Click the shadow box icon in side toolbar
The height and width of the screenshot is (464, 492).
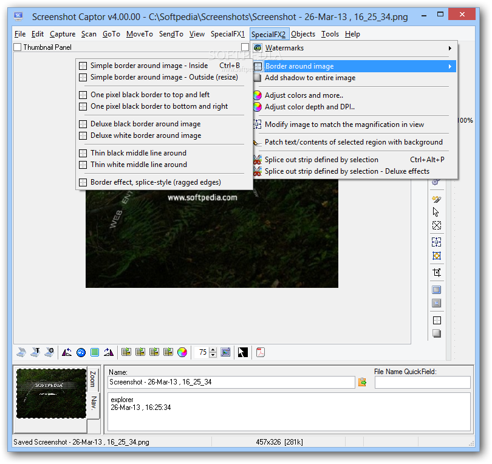pyautogui.click(x=437, y=333)
